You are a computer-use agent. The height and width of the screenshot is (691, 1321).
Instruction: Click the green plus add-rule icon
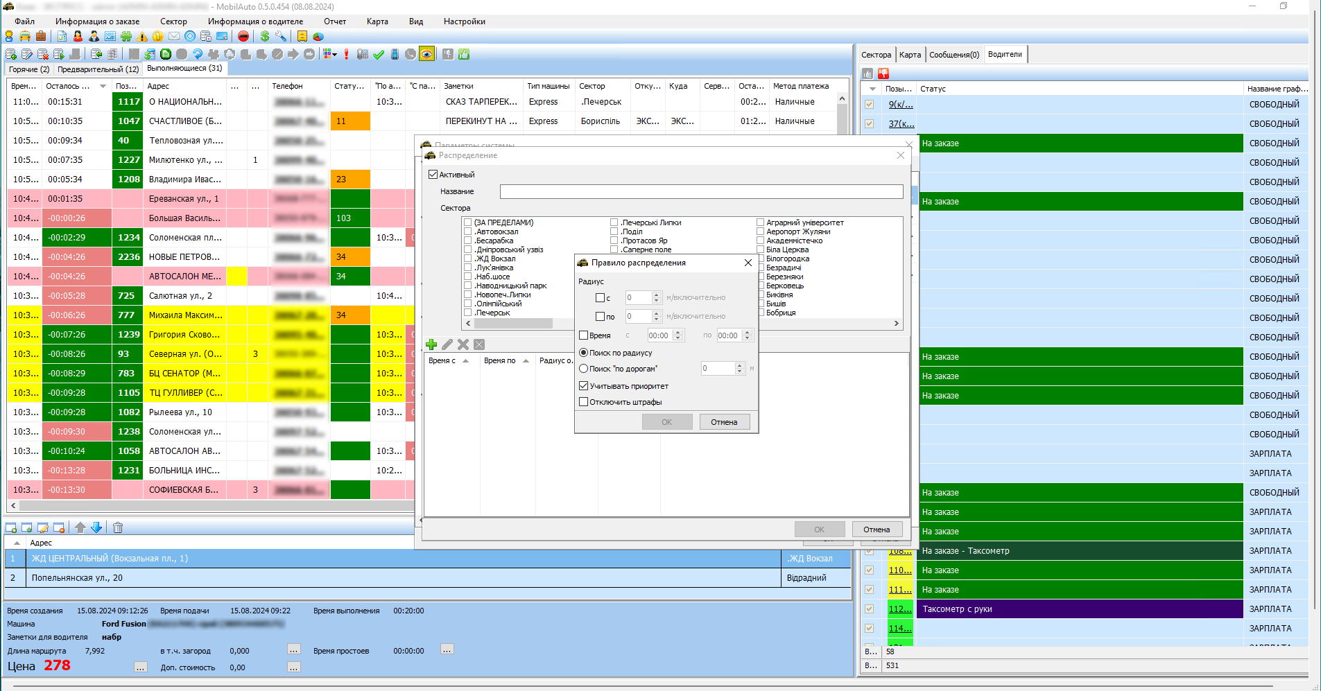(x=431, y=344)
